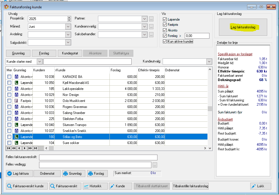This screenshot has height=195, width=279.
Task: Go to first record navigation arrow
Action: click(9, 148)
